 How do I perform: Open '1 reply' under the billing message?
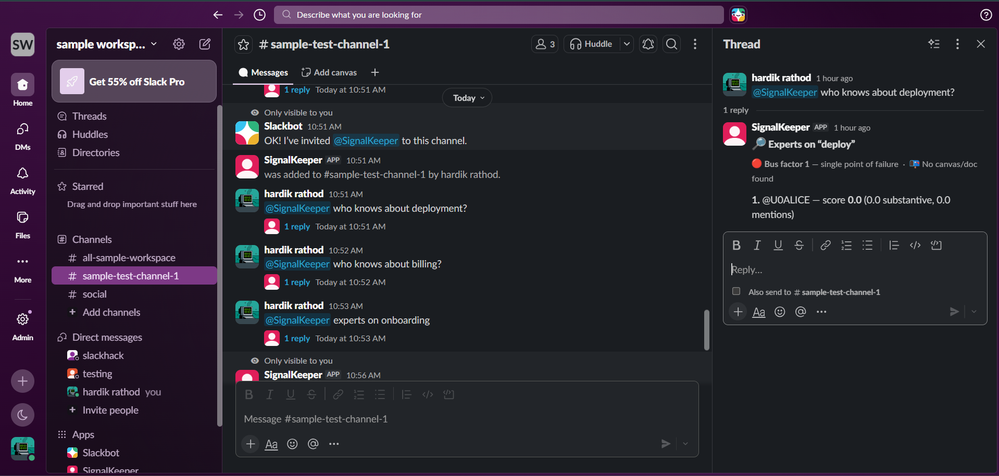point(297,282)
